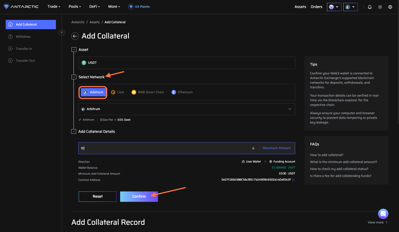Open the DeFi dropdown menu

[x=95, y=7]
